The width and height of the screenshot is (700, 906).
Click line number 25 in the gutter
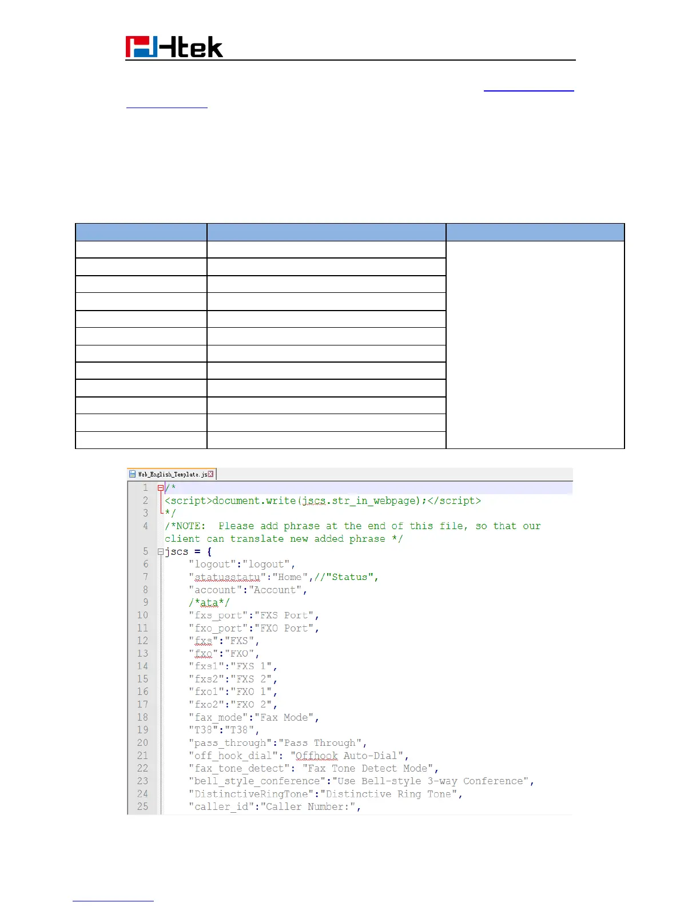click(x=142, y=806)
